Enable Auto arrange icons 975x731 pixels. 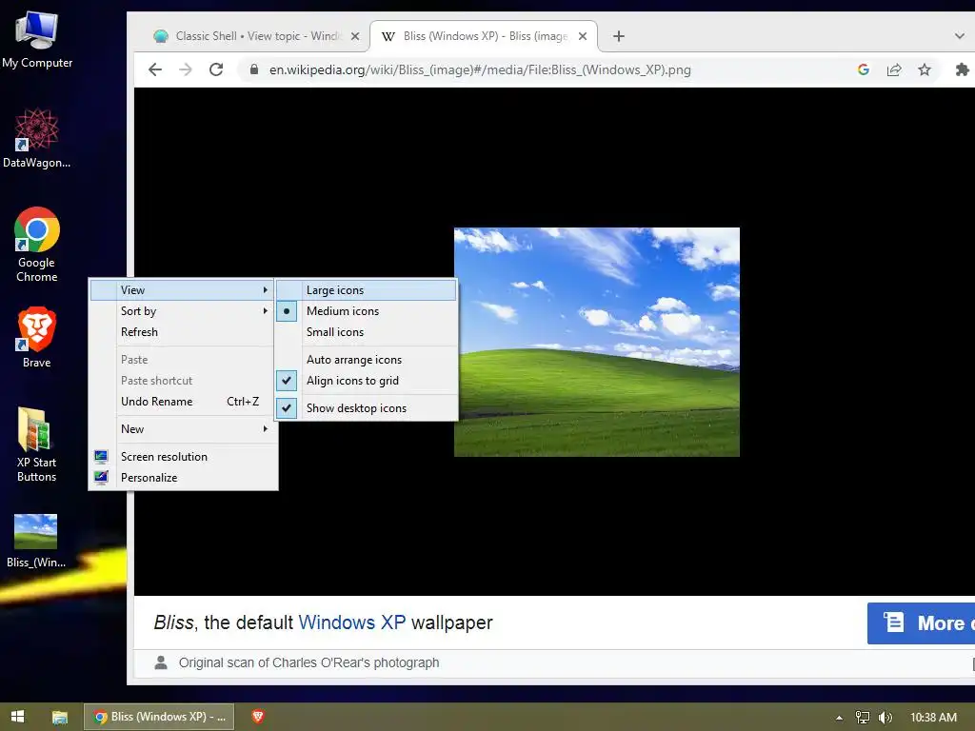(367, 359)
